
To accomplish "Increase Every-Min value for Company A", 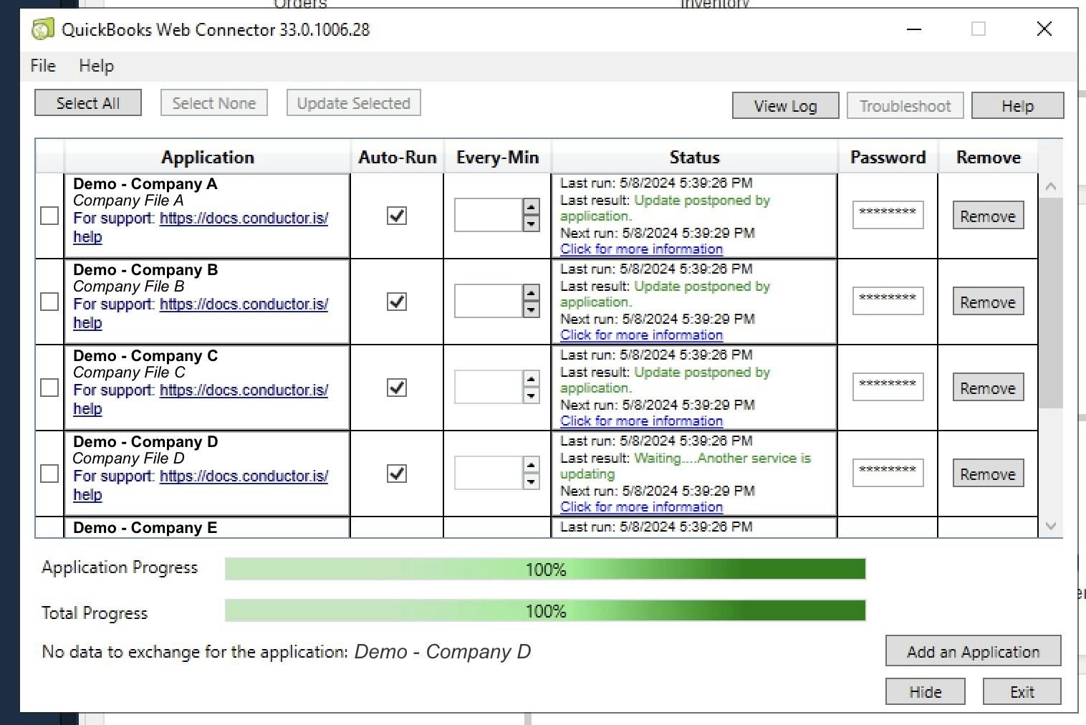I will pos(531,207).
